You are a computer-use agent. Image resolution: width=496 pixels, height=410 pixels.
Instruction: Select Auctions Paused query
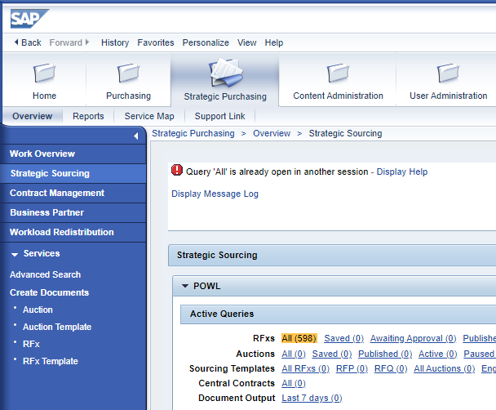[x=480, y=354]
